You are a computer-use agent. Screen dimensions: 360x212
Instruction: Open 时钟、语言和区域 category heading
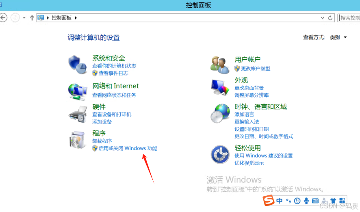260,107
